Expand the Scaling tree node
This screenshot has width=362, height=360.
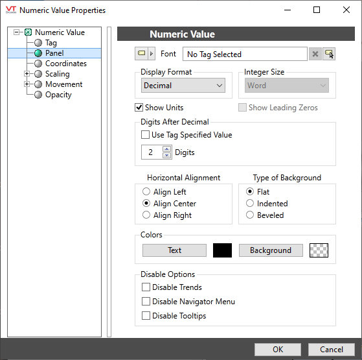point(27,74)
